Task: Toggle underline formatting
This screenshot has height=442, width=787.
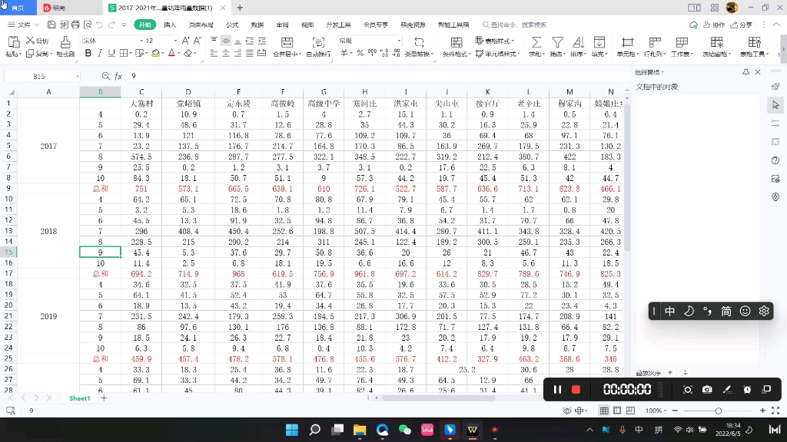Action: 111,52
